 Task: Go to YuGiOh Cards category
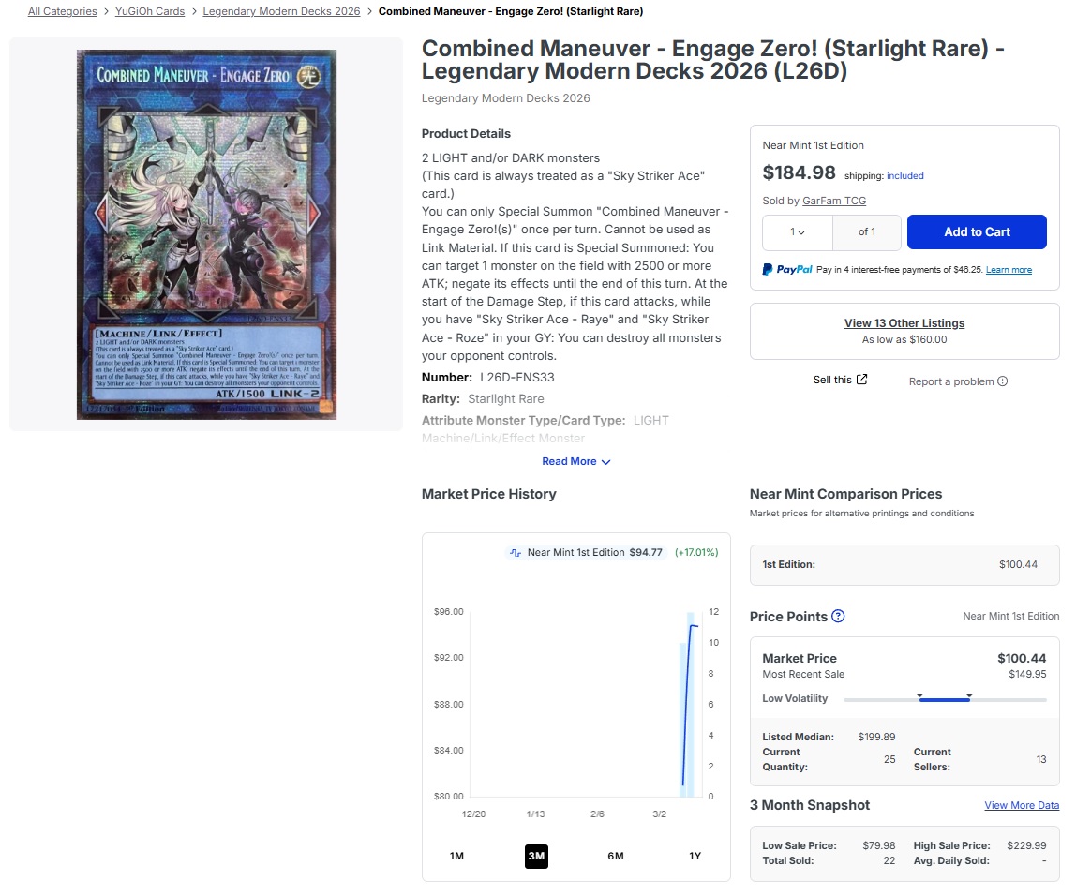tap(150, 11)
